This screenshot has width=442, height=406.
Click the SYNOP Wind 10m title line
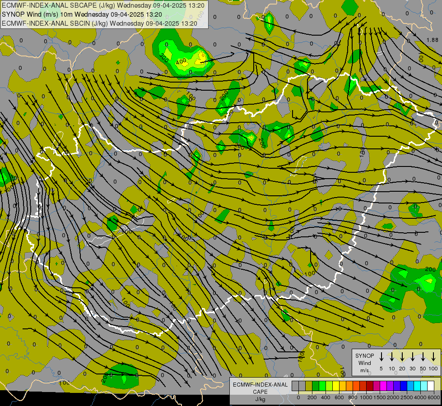coord(82,14)
